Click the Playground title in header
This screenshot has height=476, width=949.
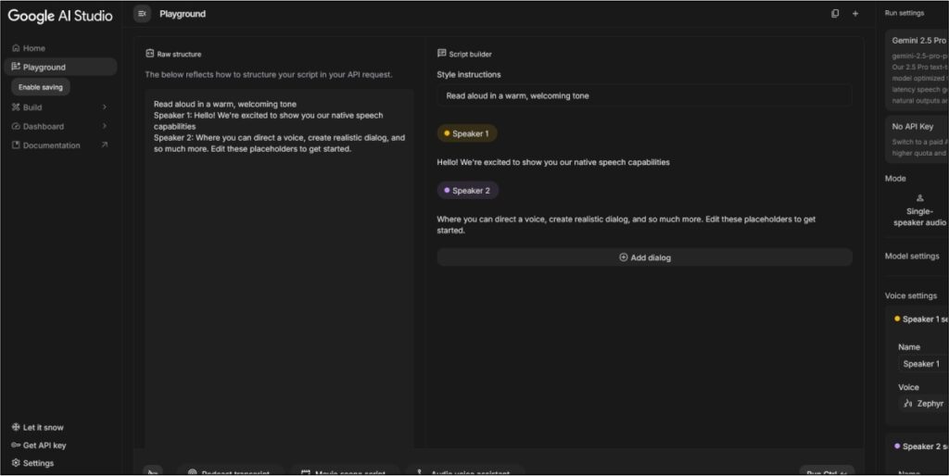pyautogui.click(x=183, y=14)
